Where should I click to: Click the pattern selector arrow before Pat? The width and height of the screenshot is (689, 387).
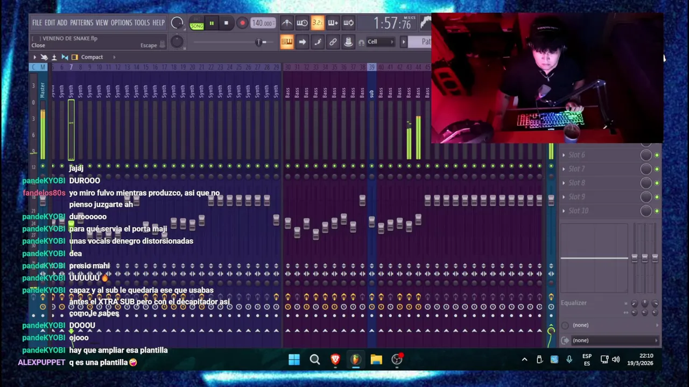pyautogui.click(x=403, y=42)
